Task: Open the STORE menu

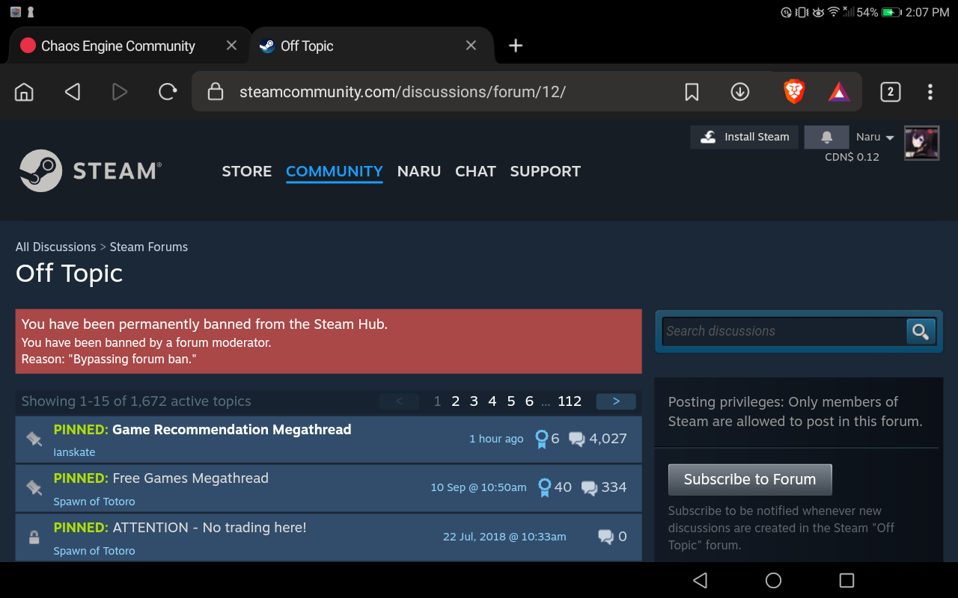Action: [246, 171]
